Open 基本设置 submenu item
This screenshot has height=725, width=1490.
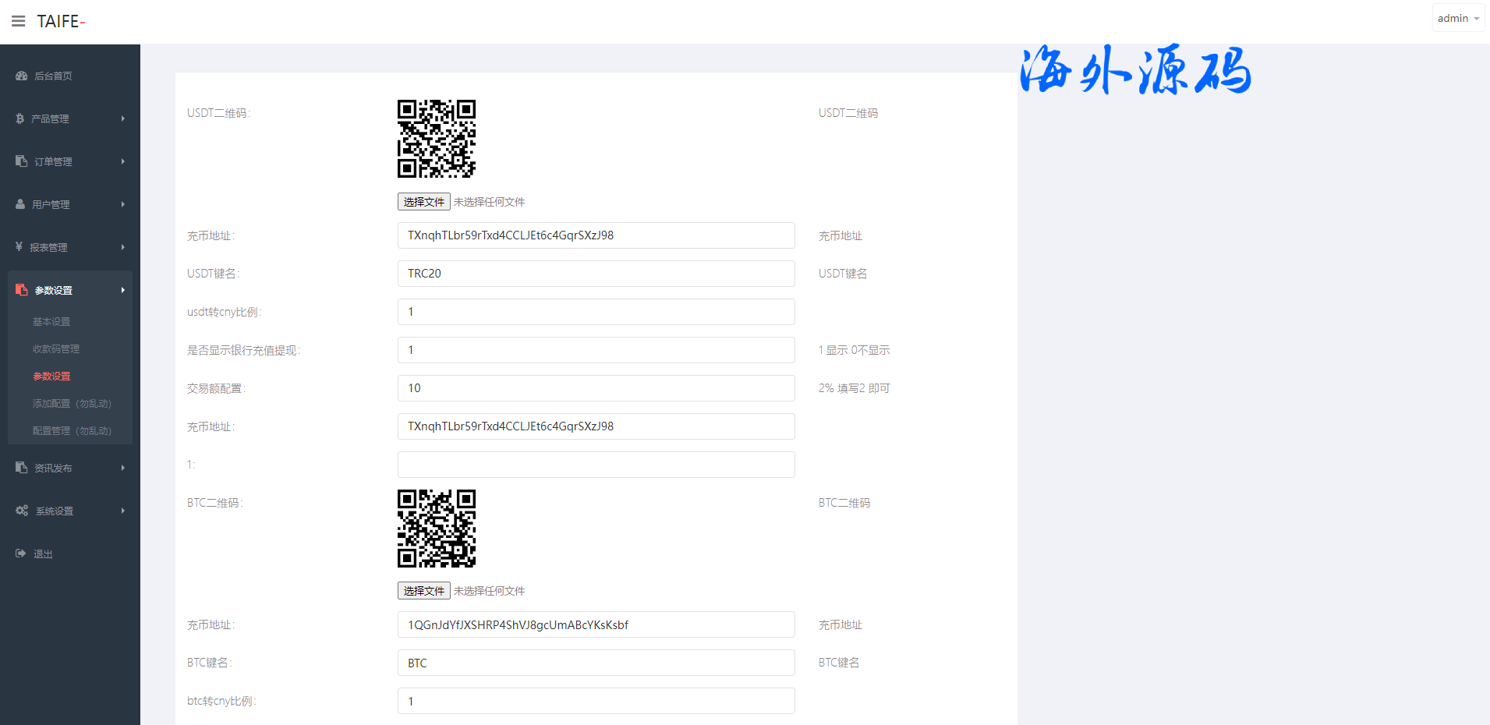tap(51, 322)
